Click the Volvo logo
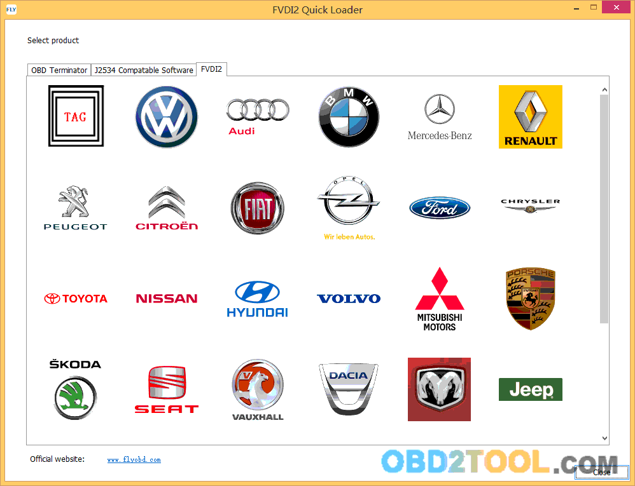 point(349,299)
